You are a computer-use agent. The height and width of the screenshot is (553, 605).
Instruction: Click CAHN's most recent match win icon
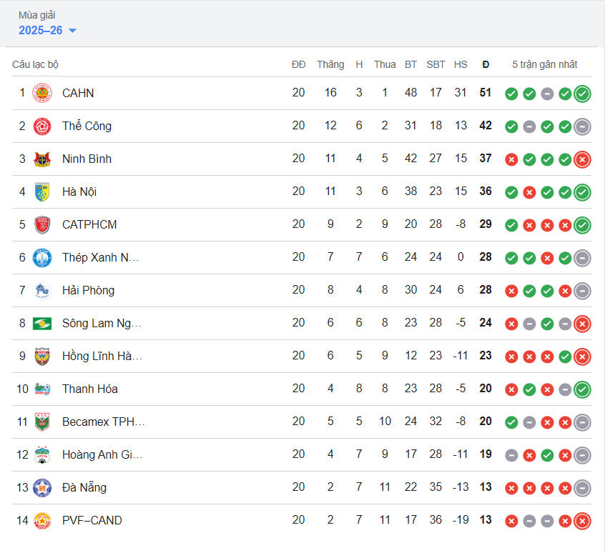(x=582, y=94)
